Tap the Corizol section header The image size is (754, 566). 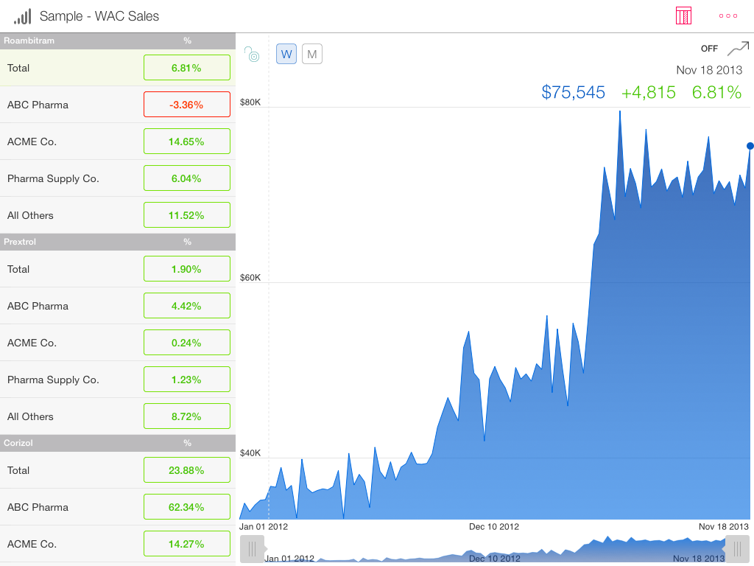(118, 443)
